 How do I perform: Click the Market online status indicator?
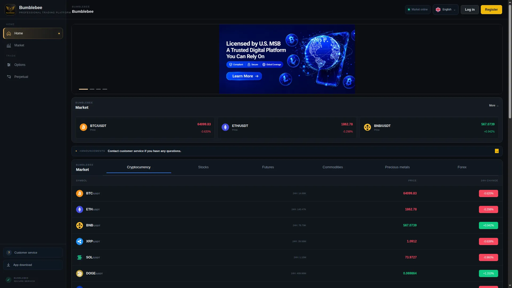click(418, 10)
